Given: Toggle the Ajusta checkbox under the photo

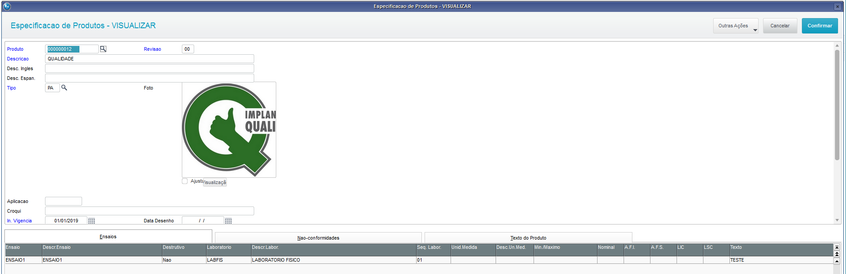Looking at the screenshot, I should coord(185,181).
